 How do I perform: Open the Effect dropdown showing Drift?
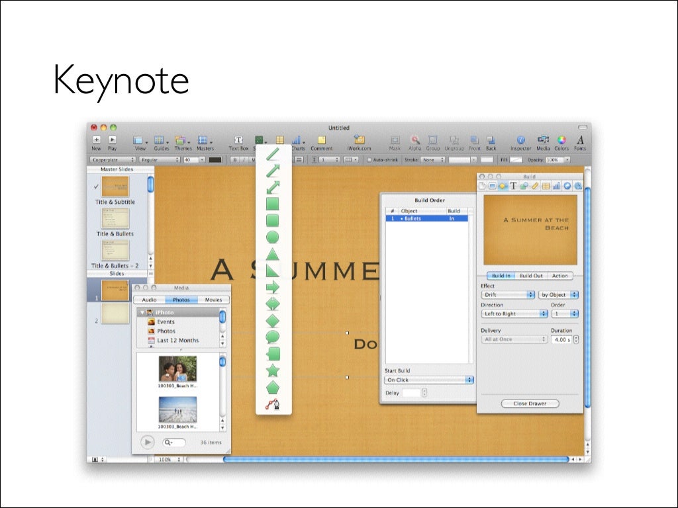tap(508, 294)
